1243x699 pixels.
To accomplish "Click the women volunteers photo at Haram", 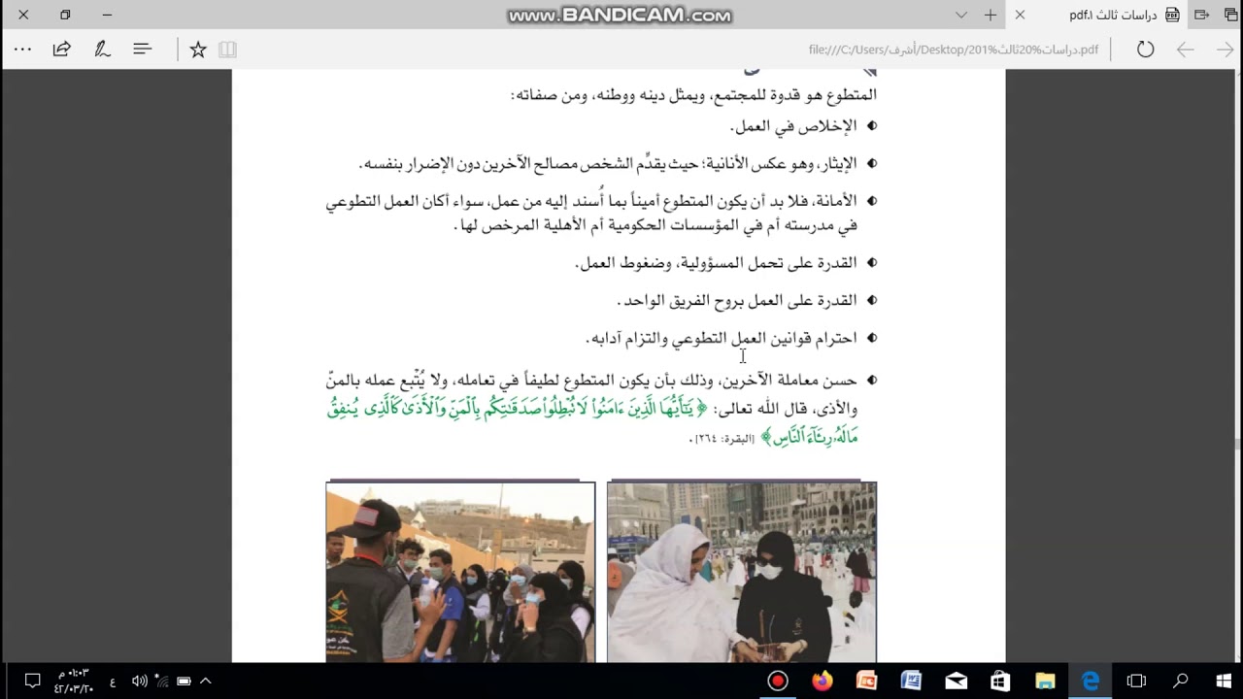I will [742, 572].
